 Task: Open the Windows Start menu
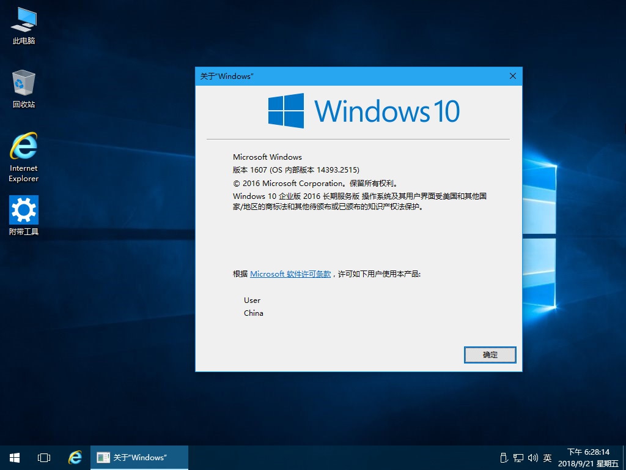coord(15,458)
